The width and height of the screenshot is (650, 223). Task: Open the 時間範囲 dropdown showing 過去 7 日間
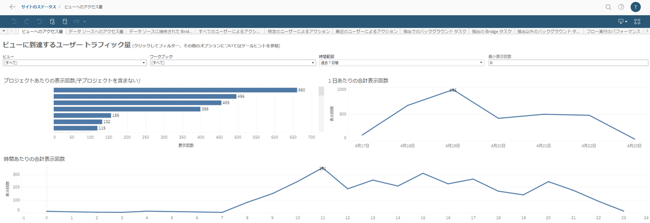pyautogui.click(x=401, y=63)
